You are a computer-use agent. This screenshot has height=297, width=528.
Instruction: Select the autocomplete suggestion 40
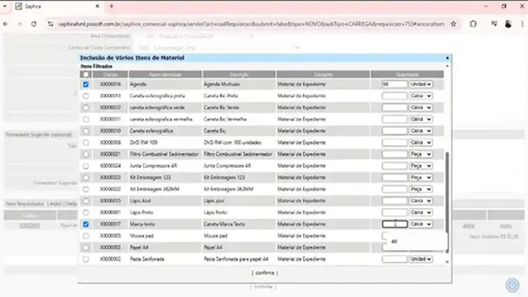(395, 241)
